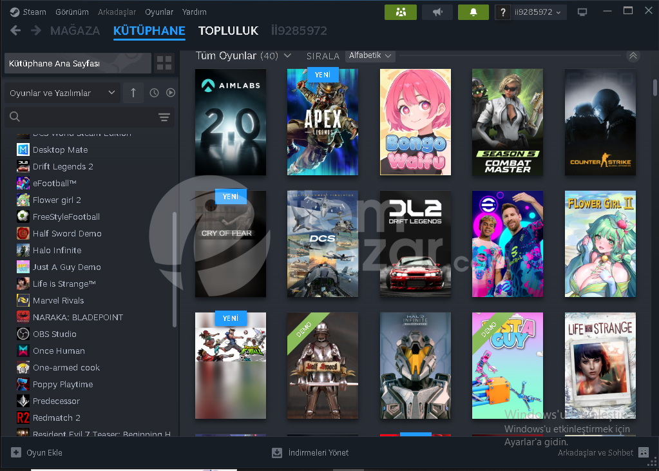The height and width of the screenshot is (471, 659).
Task: Open the friends list green button
Action: [401, 12]
